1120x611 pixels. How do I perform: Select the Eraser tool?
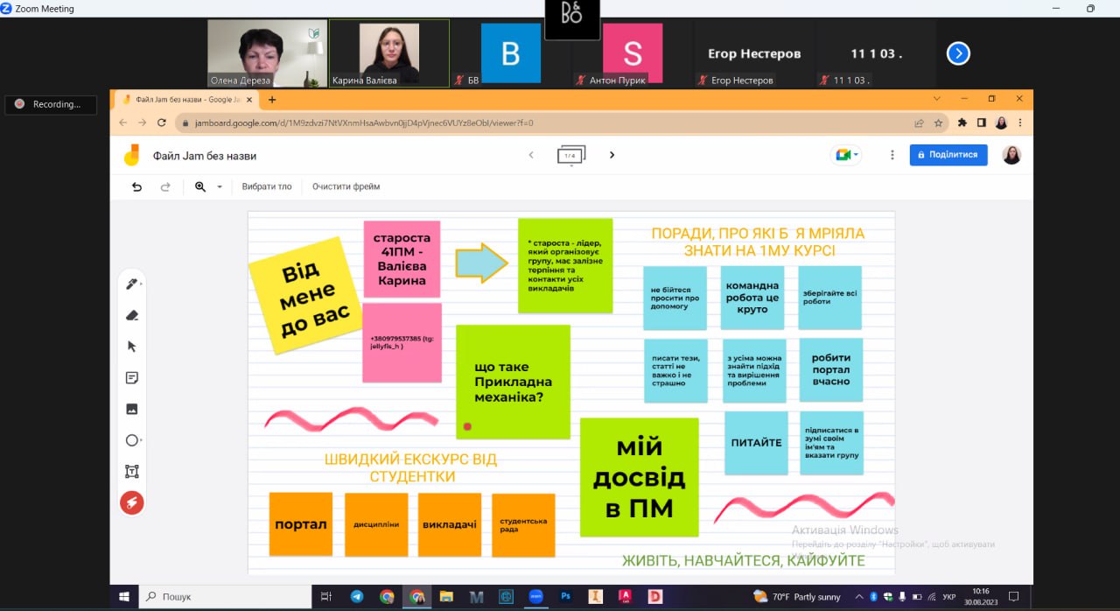pyautogui.click(x=132, y=315)
